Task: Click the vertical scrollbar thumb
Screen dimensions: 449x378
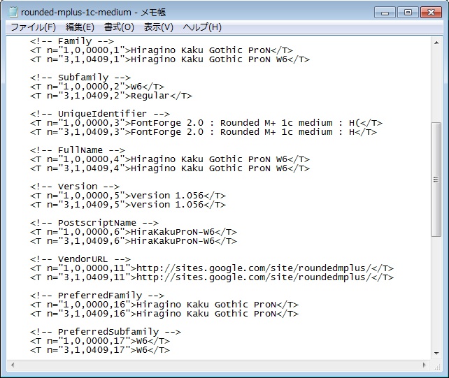Action: [436, 180]
